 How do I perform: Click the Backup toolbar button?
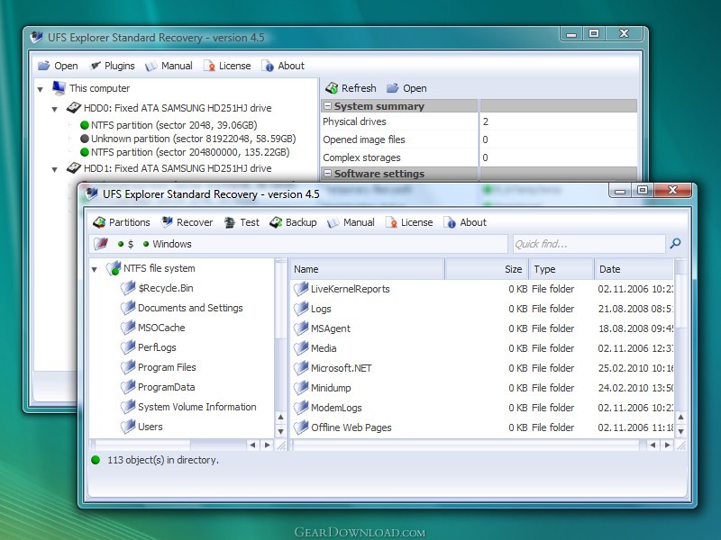click(293, 222)
